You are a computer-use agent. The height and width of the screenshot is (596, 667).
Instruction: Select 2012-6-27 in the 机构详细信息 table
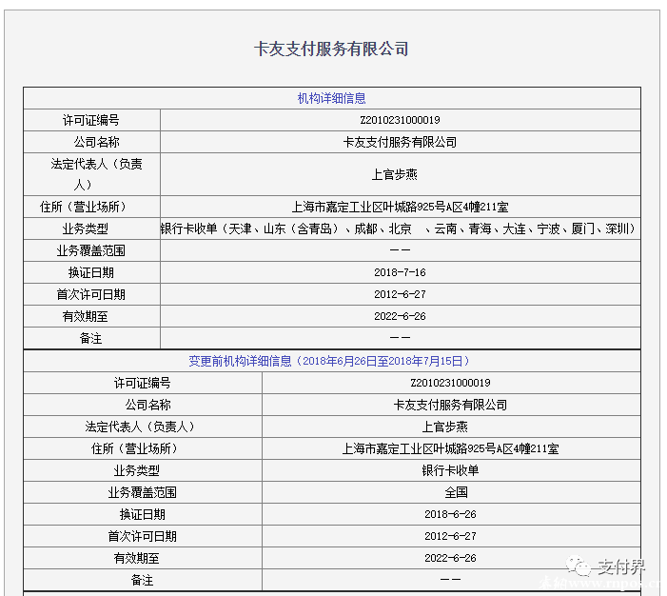pyautogui.click(x=400, y=294)
